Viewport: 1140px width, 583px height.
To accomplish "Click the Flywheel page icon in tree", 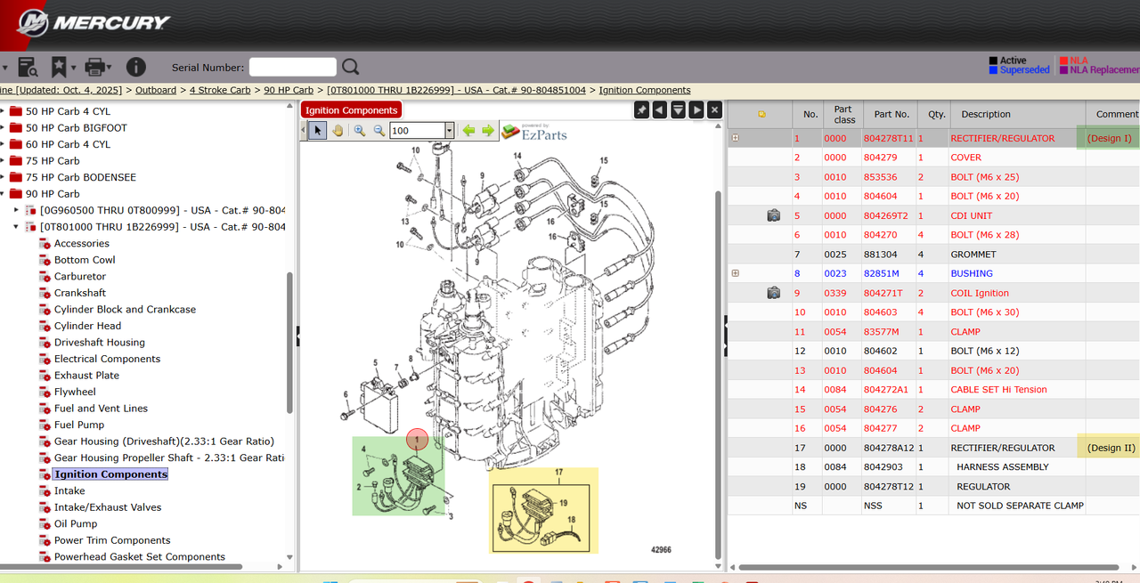I will (45, 392).
